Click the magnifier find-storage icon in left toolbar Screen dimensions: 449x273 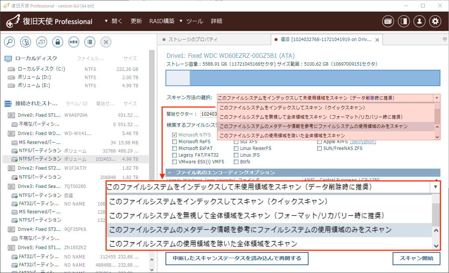9,42
